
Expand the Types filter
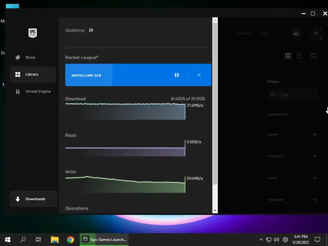click(292, 178)
